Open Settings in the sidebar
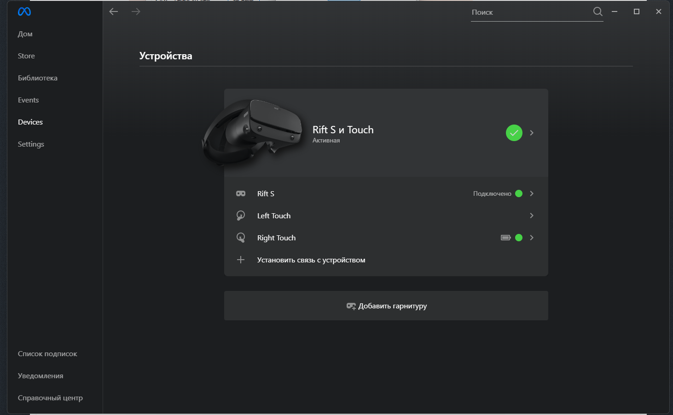Viewport: 673px width, 415px height. tap(31, 144)
